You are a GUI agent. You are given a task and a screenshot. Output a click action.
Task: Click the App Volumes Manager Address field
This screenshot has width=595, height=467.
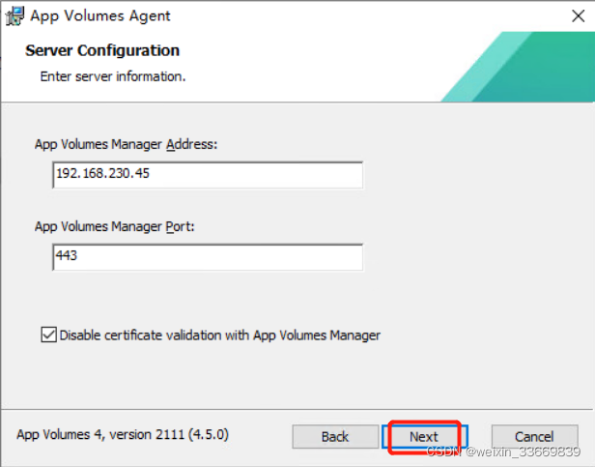208,175
